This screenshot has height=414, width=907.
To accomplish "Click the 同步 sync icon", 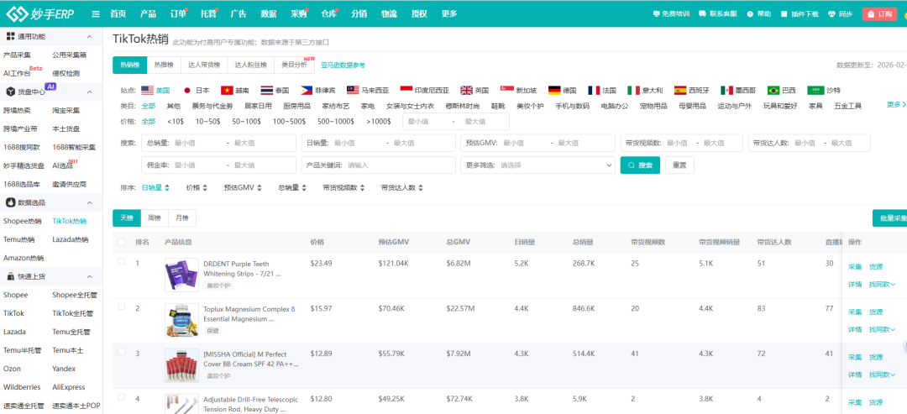I will click(x=832, y=14).
